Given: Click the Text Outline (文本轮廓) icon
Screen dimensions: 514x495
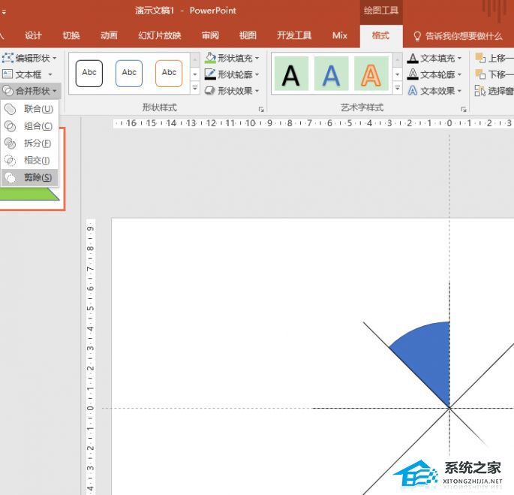Looking at the screenshot, I should (413, 74).
